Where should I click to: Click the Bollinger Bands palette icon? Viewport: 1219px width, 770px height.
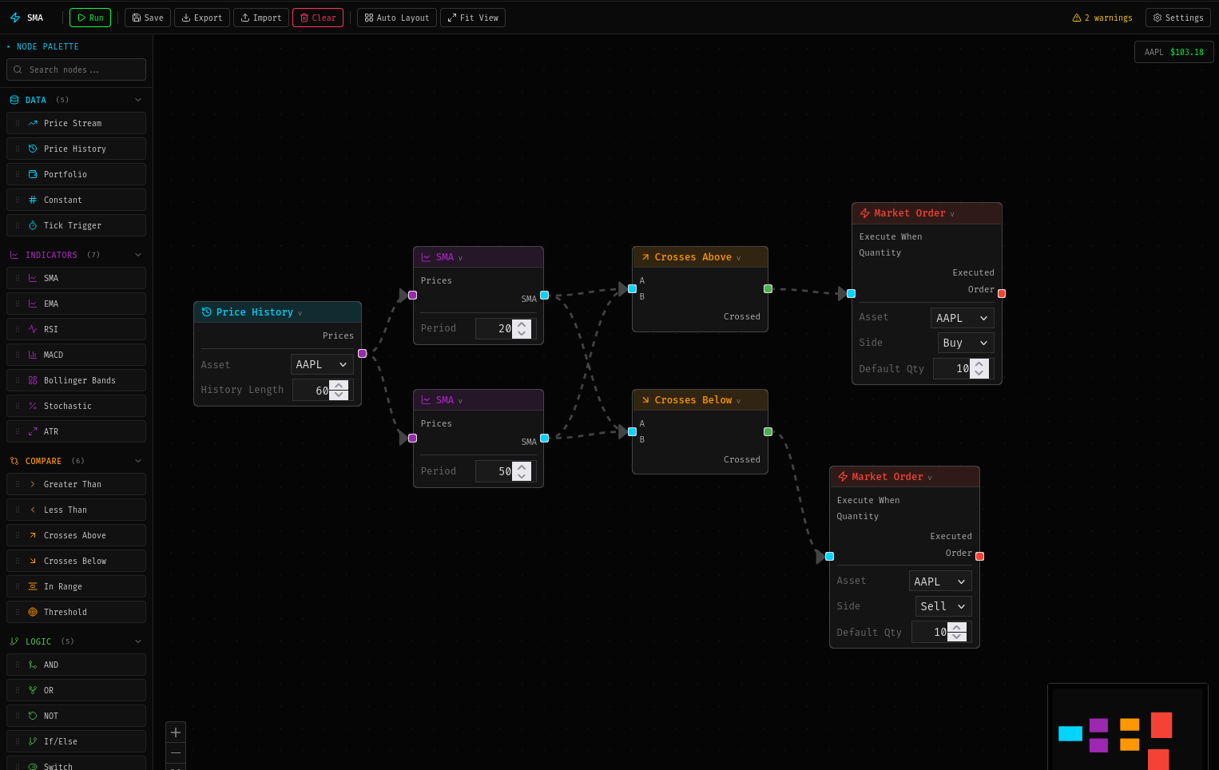point(33,380)
